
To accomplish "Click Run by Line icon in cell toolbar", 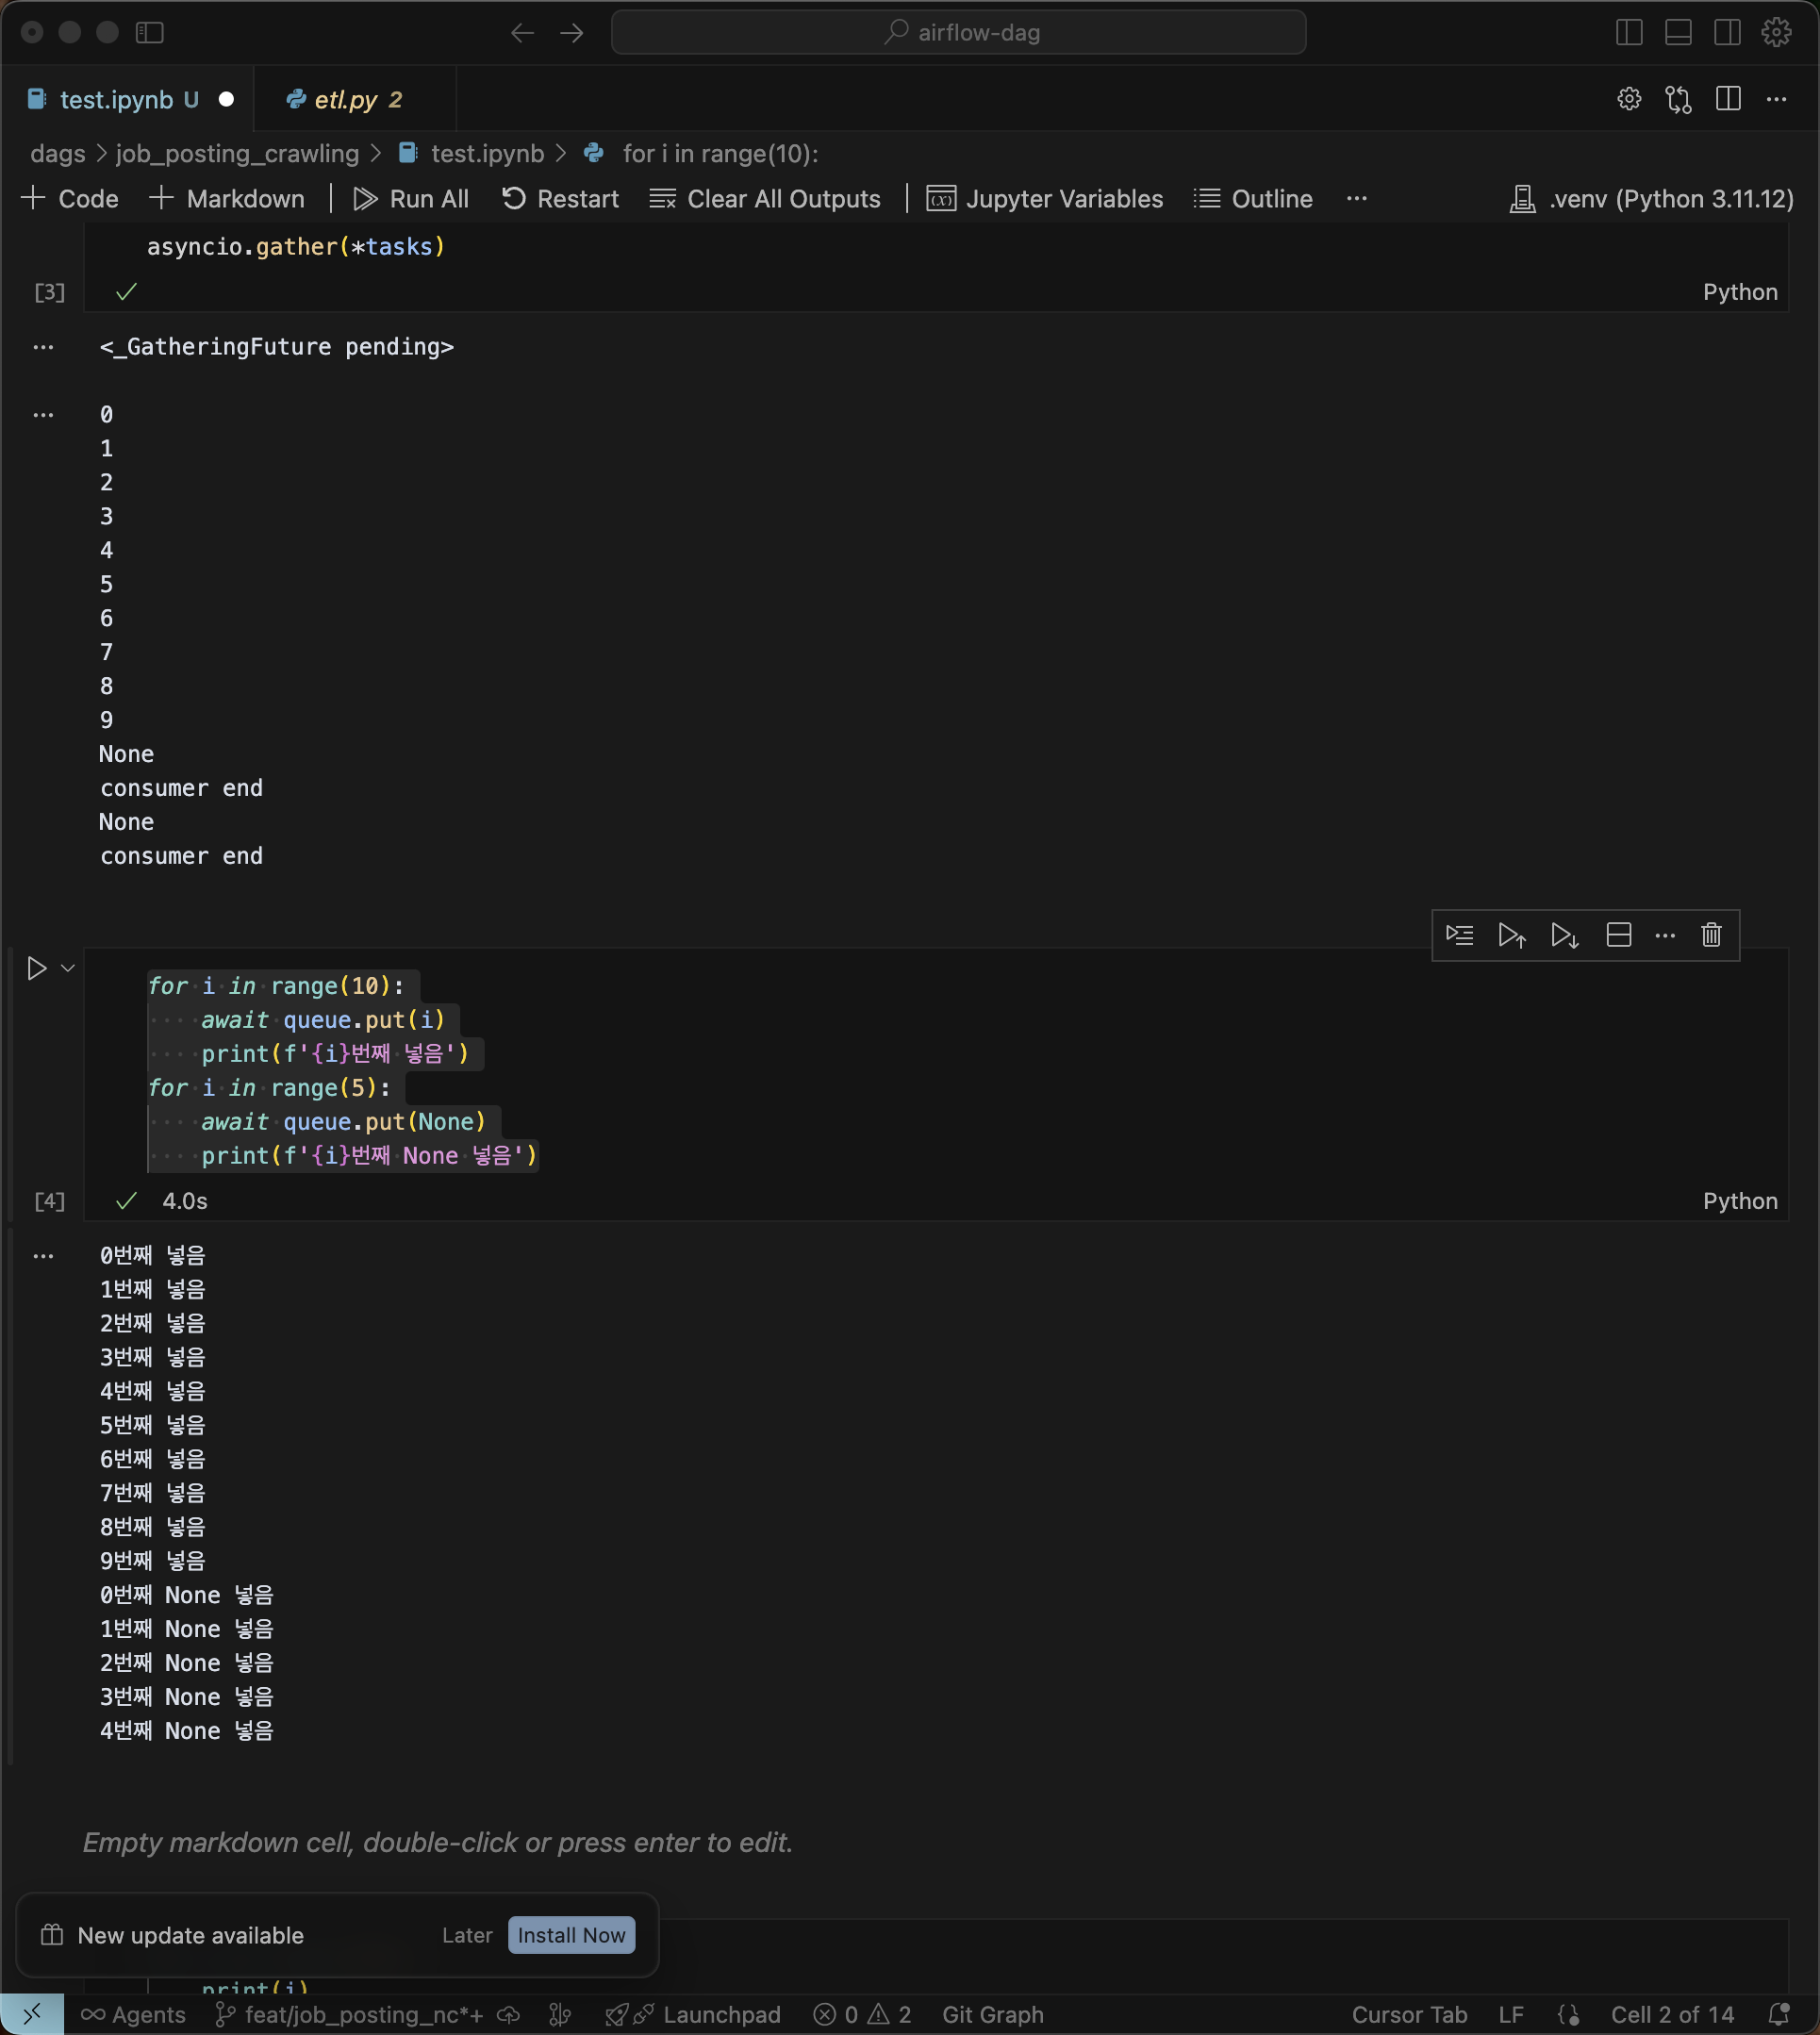I will coord(1459,935).
